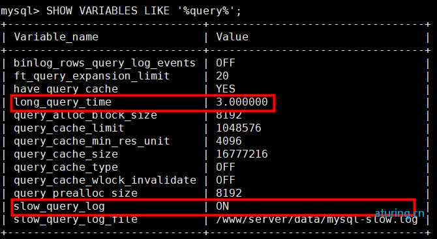Viewport: 437px width, 239px height.
Task: Select value 16777216 of query_cache_size
Action: 242,154
